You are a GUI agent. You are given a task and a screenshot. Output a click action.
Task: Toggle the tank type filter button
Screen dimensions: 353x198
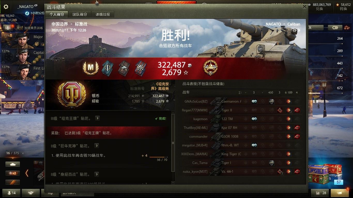[13, 164]
